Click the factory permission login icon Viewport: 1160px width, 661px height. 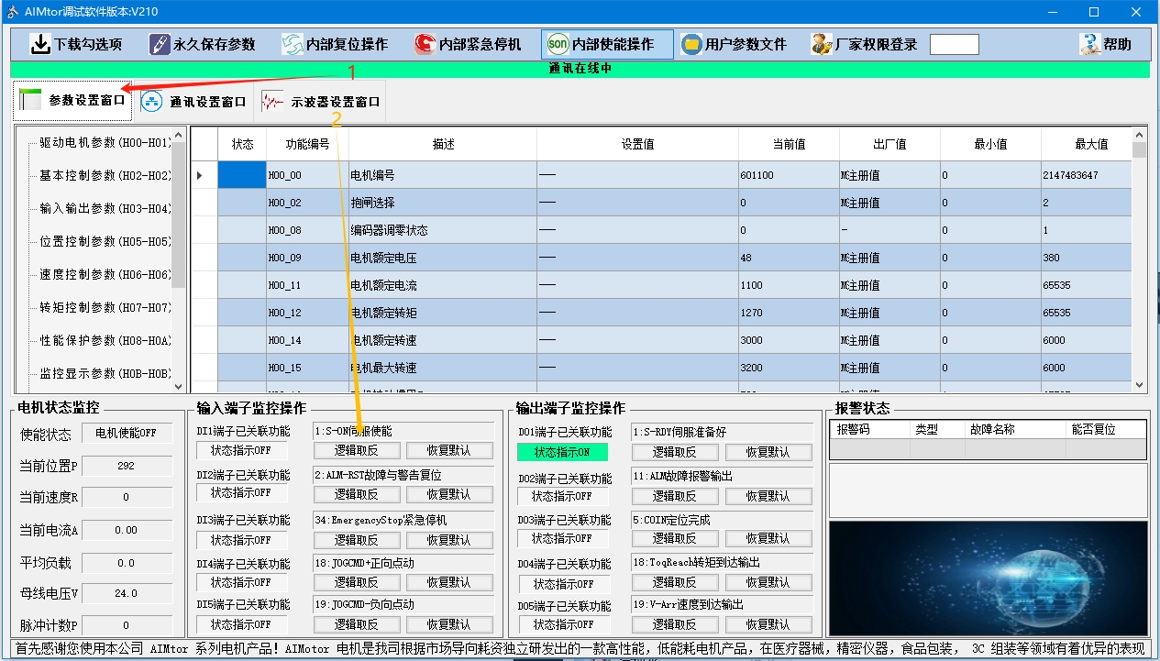click(822, 44)
